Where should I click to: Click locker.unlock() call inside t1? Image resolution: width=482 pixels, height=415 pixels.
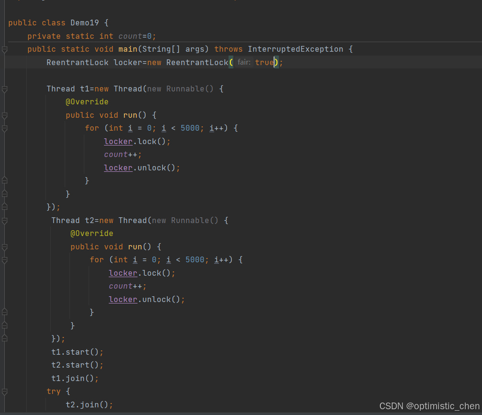click(142, 168)
